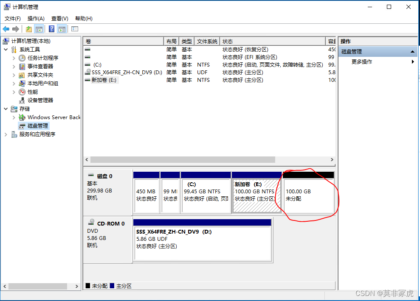
Task: Select the 450 MB partition block
Action: pyautogui.click(x=146, y=192)
